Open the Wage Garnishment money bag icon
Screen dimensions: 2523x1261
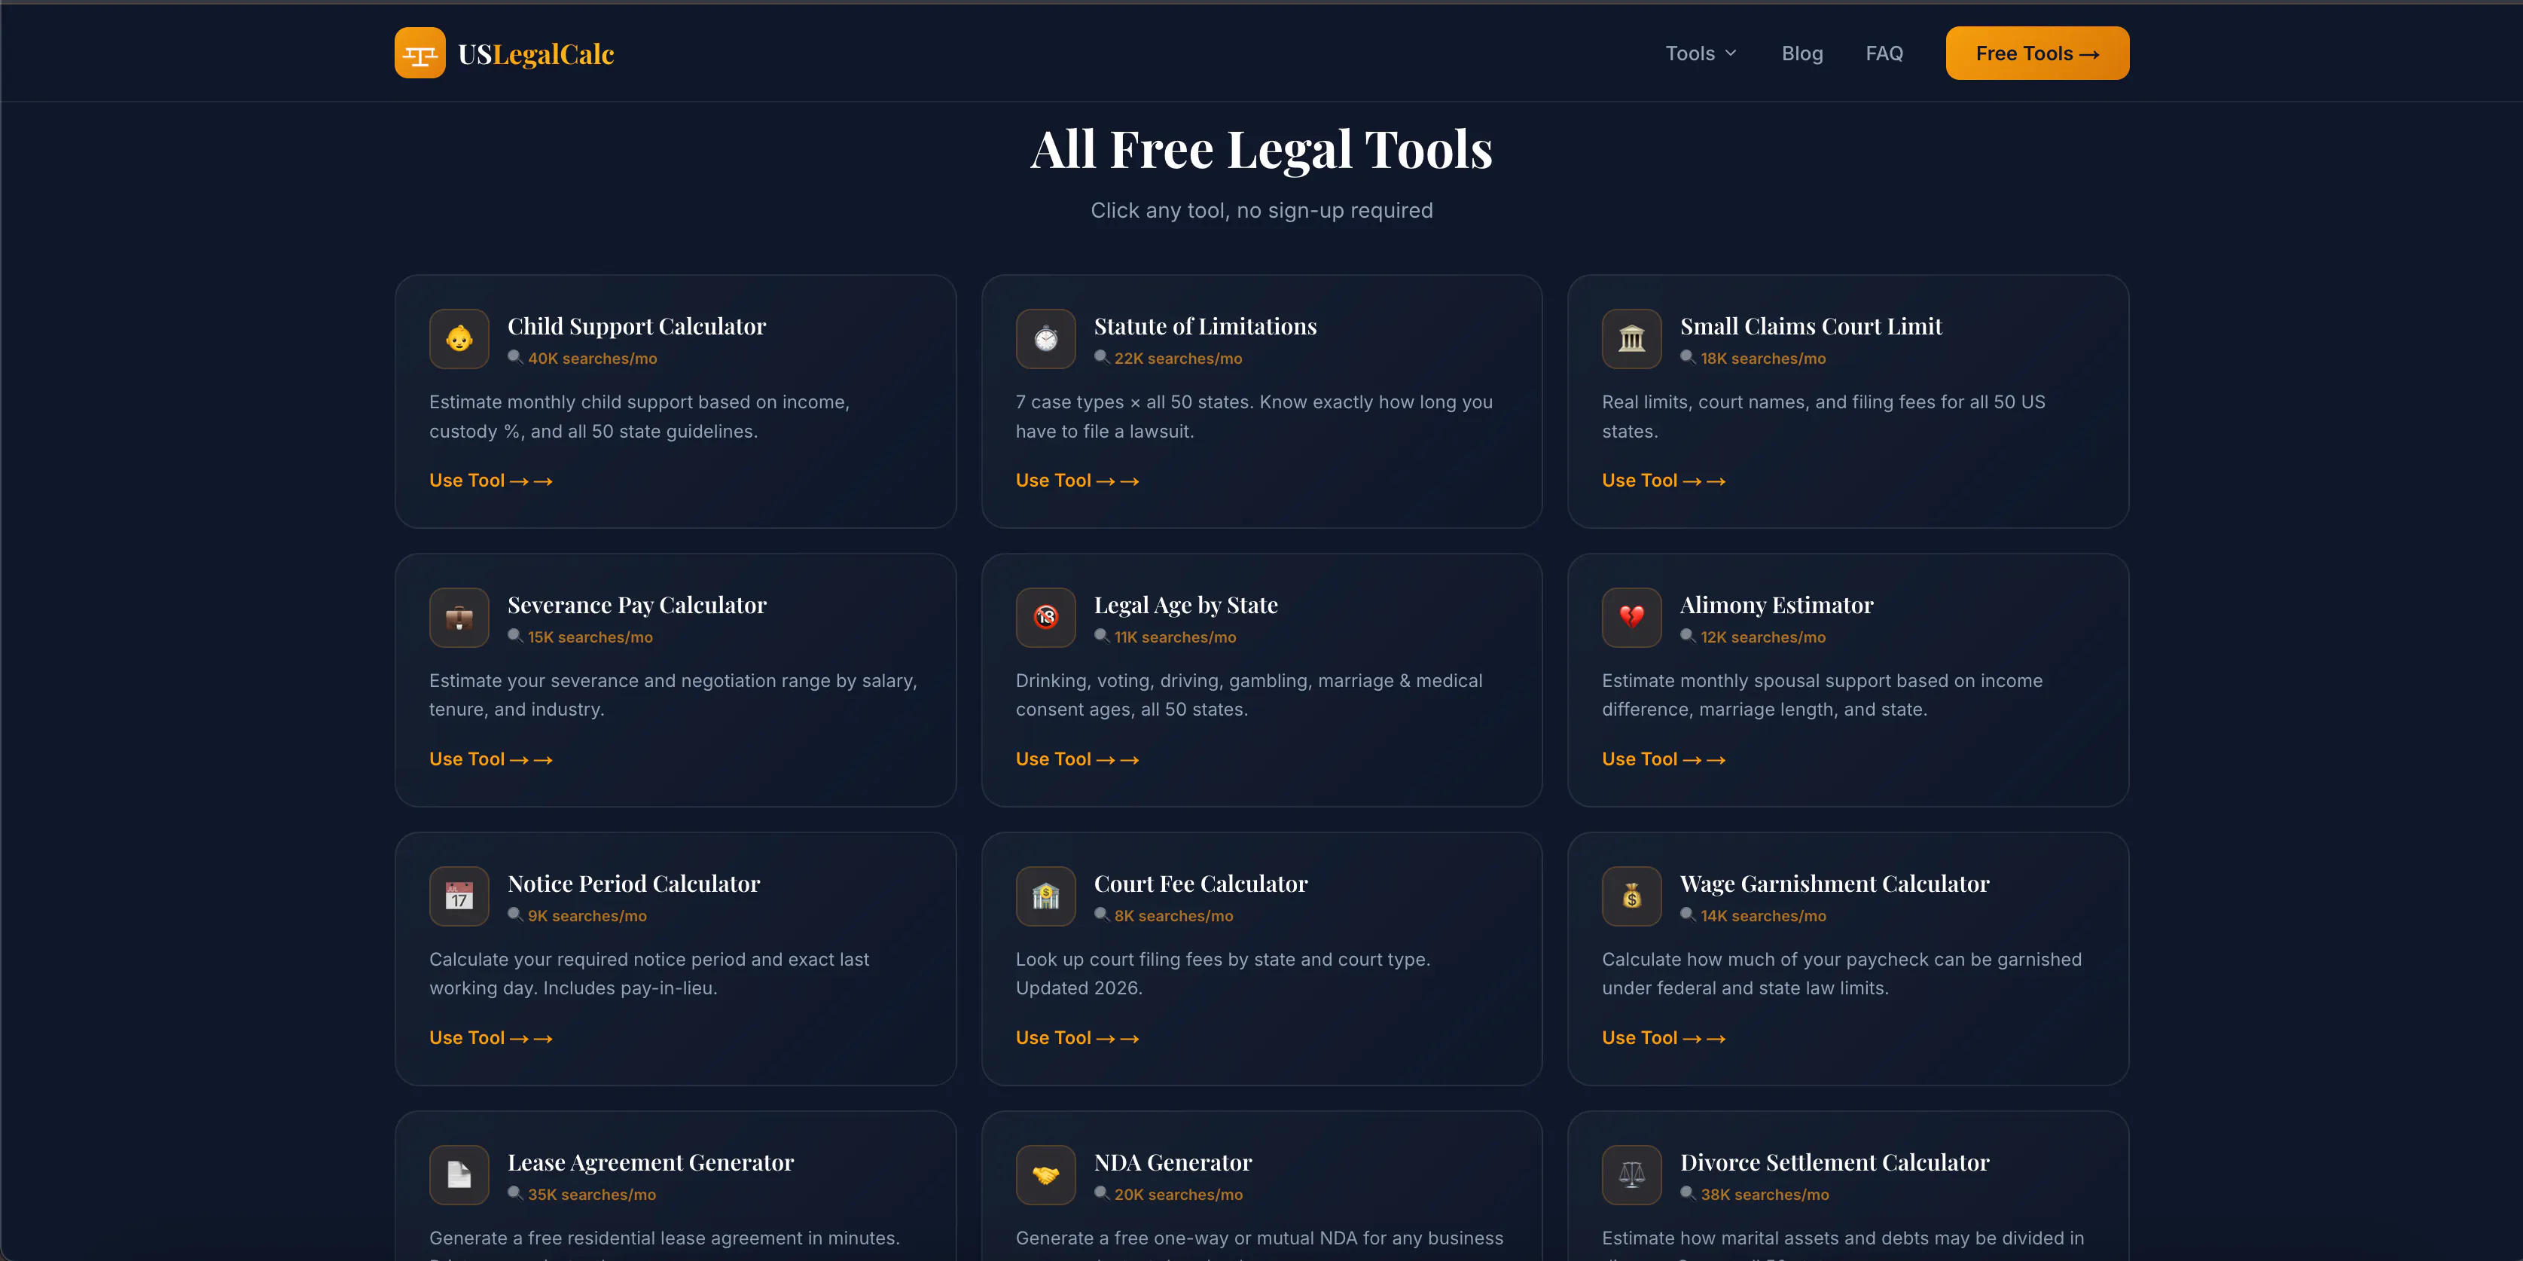point(1632,896)
